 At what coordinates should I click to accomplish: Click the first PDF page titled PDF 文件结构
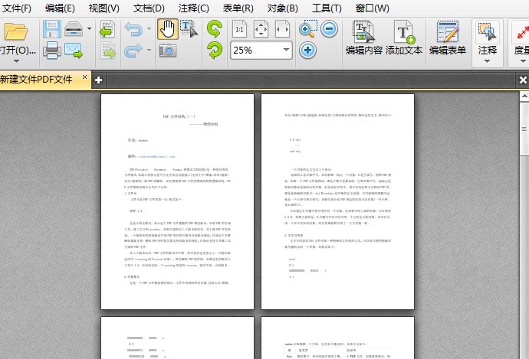pyautogui.click(x=177, y=201)
